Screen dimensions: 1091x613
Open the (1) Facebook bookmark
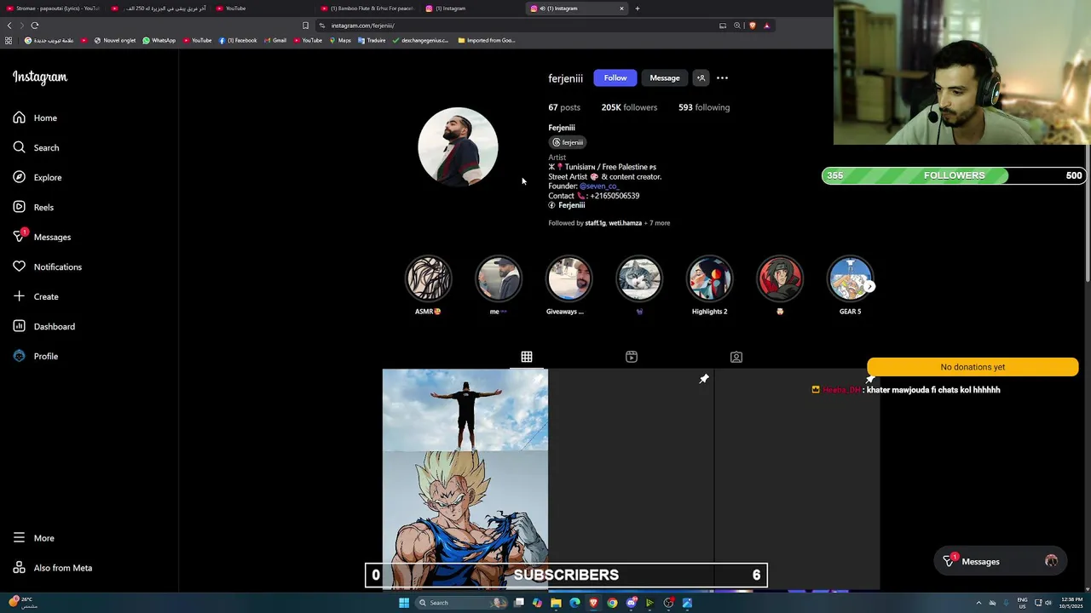238,40
